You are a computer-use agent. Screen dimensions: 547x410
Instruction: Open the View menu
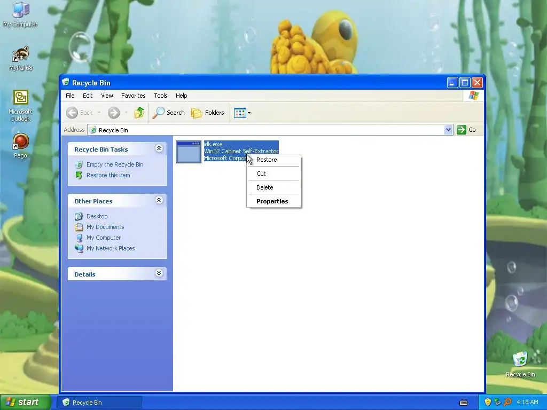[x=107, y=96]
